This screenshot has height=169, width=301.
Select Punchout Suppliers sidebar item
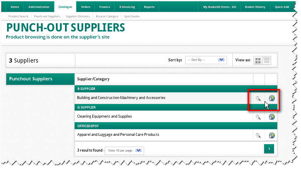click(x=40, y=79)
